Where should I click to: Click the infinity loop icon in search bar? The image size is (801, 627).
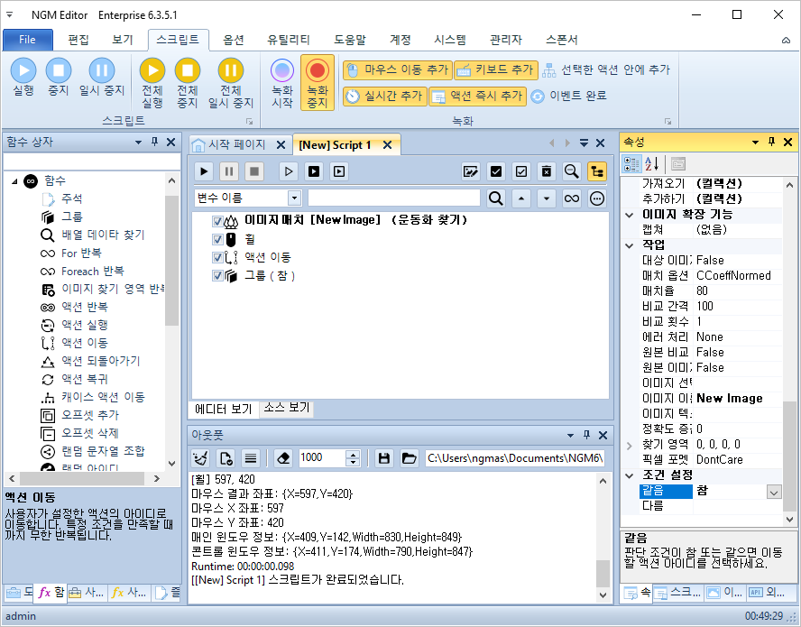(x=572, y=198)
